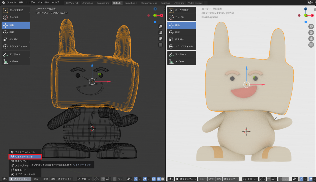Pick Measure tool in left viewport
The width and height of the screenshot is (316, 182).
[16, 61]
